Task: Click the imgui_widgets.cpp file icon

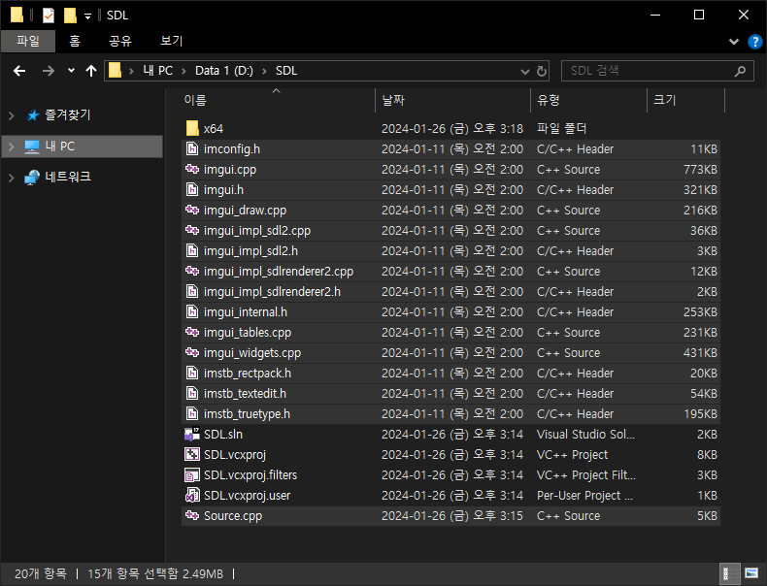Action: click(x=192, y=352)
